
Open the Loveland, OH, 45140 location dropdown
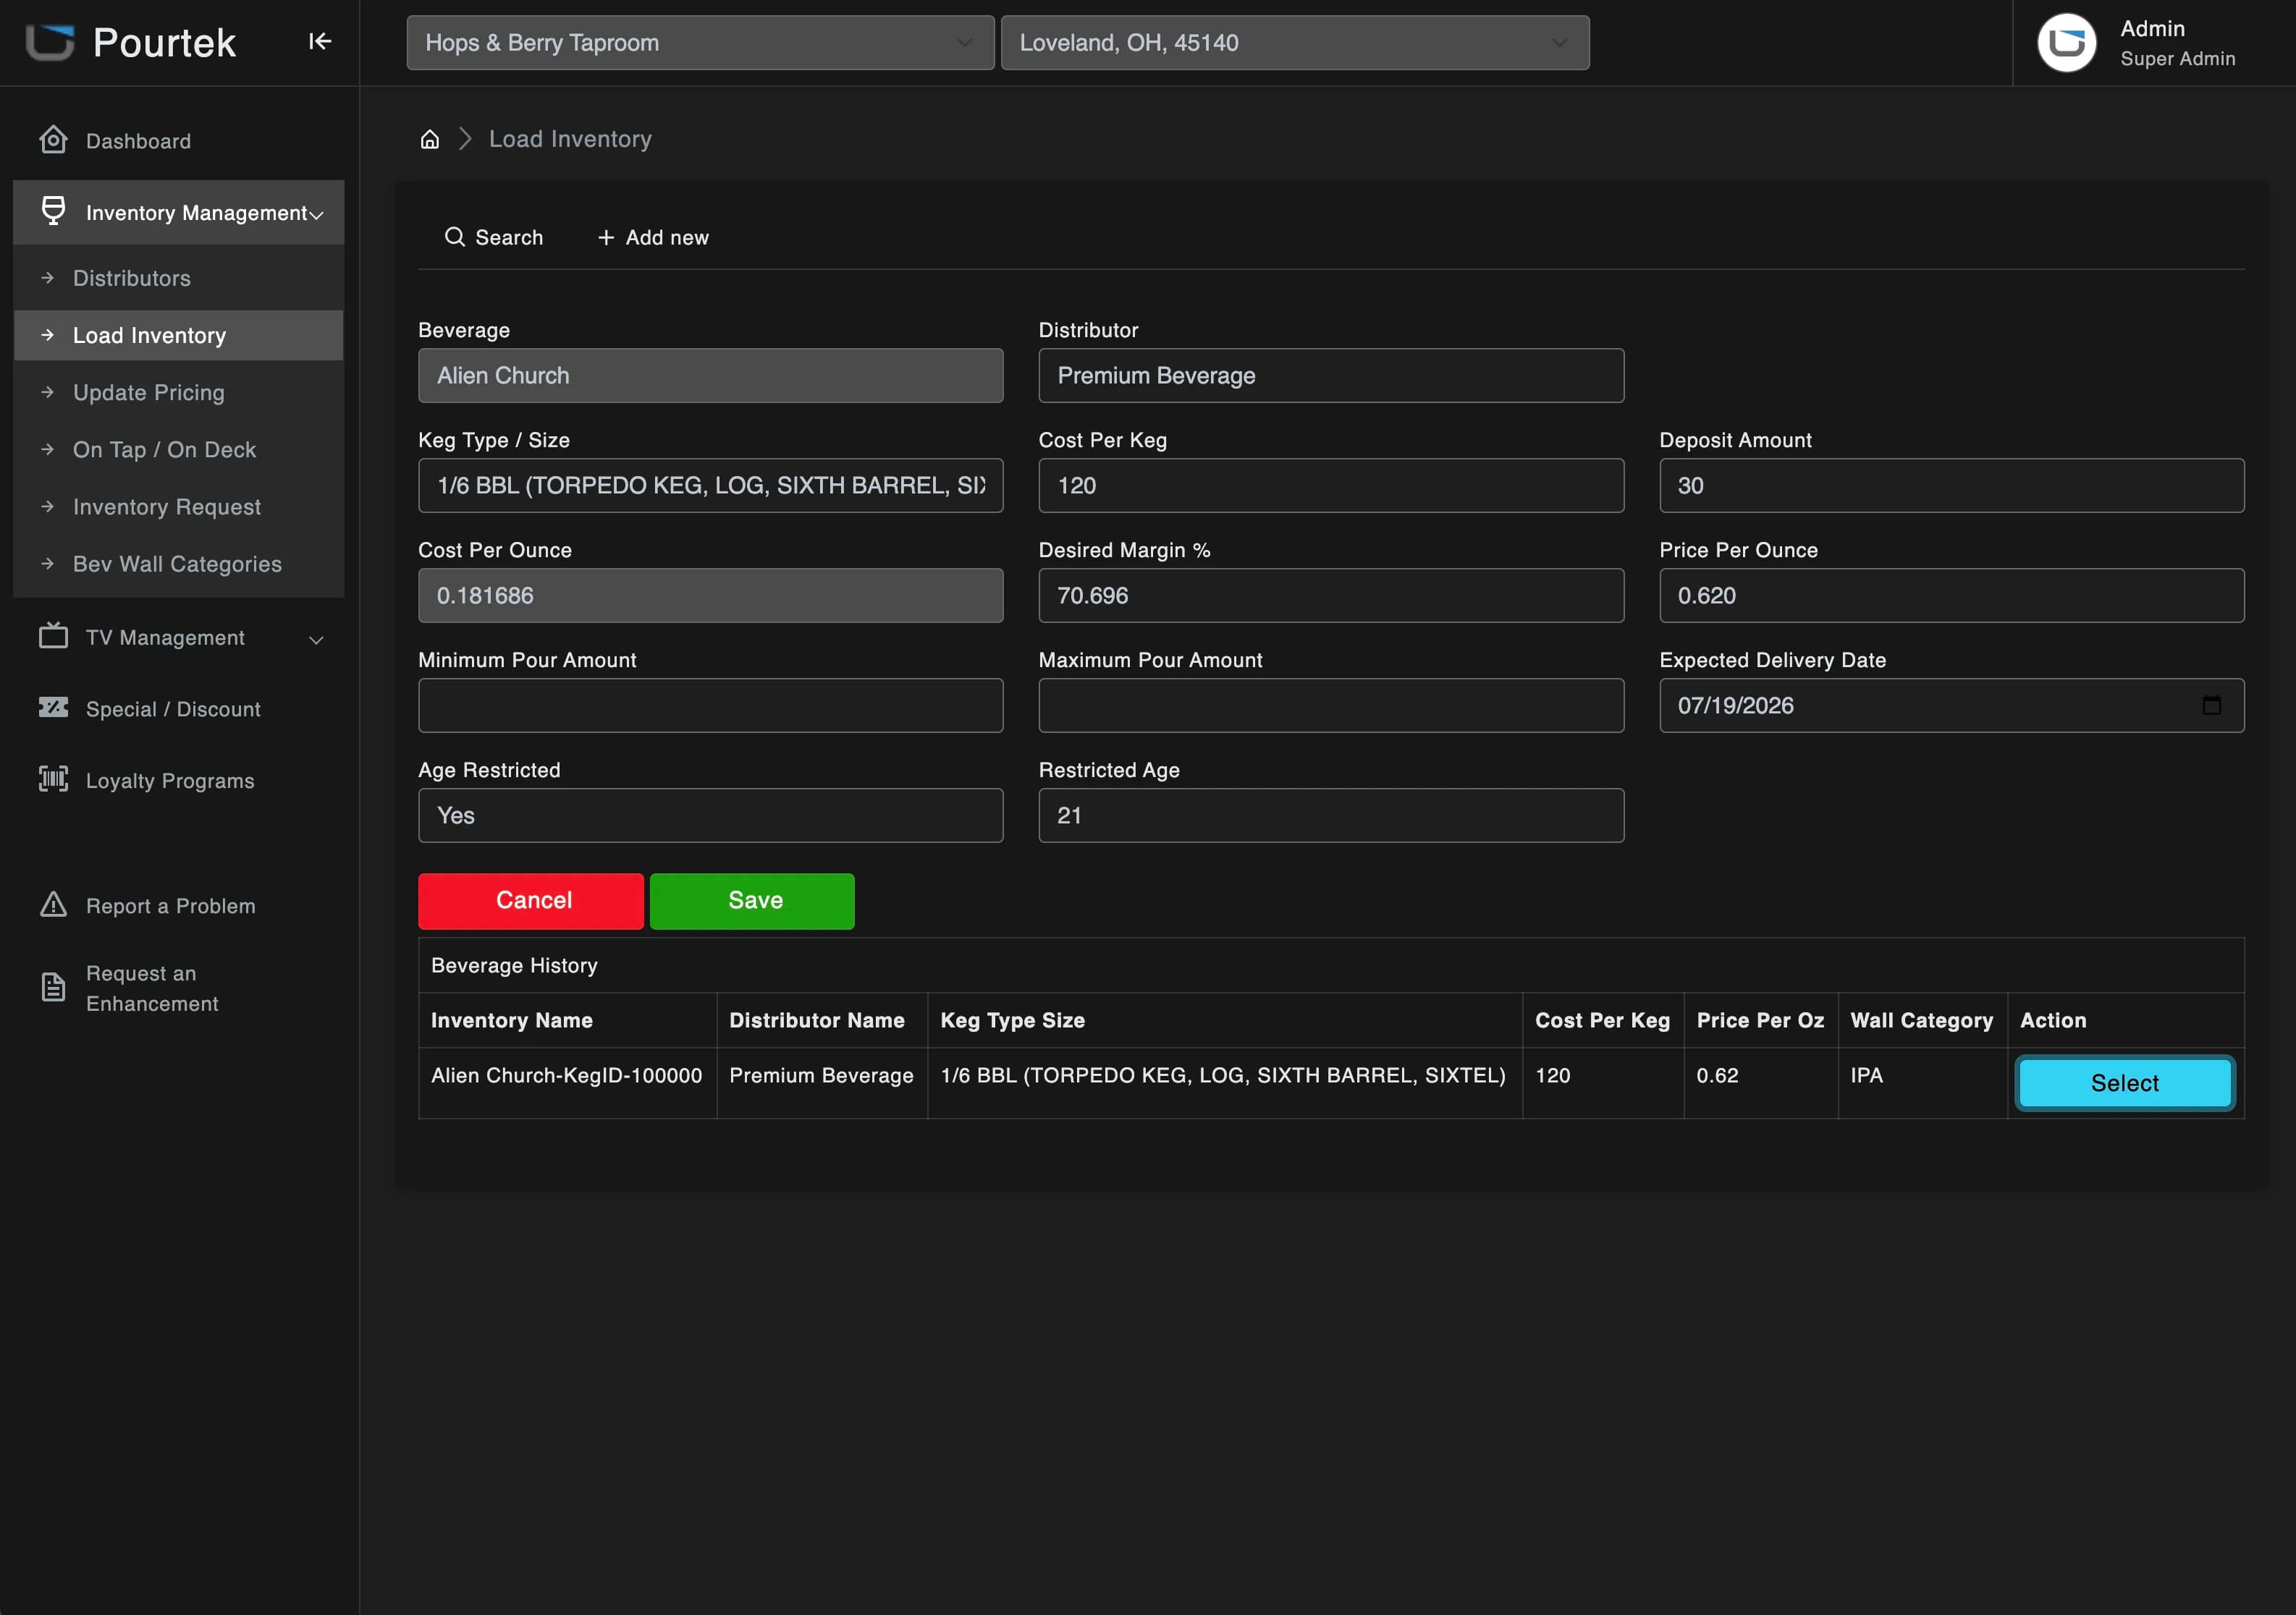1295,42
